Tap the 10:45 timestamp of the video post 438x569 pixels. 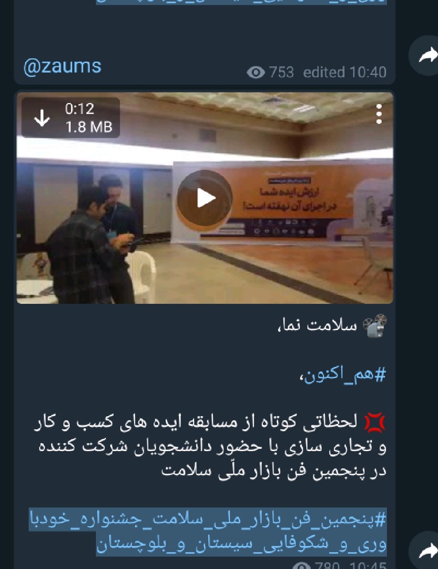pos(368,565)
